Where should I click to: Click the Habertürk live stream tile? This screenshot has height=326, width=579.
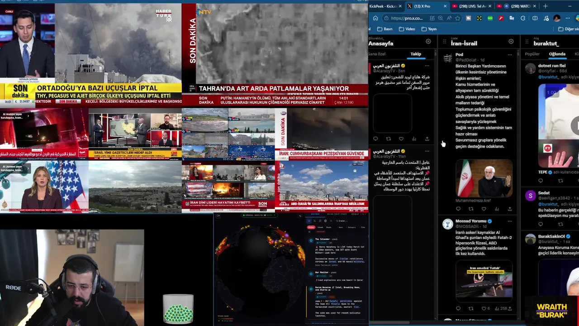[x=90, y=54]
